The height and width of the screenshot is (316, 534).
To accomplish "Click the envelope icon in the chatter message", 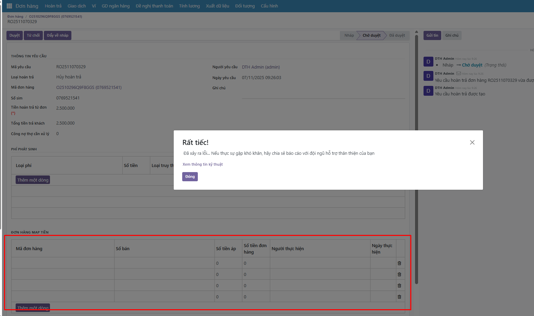I will tap(459, 73).
